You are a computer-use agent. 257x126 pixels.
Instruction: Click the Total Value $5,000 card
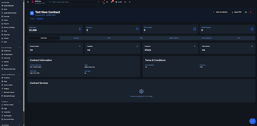coord(55,29)
